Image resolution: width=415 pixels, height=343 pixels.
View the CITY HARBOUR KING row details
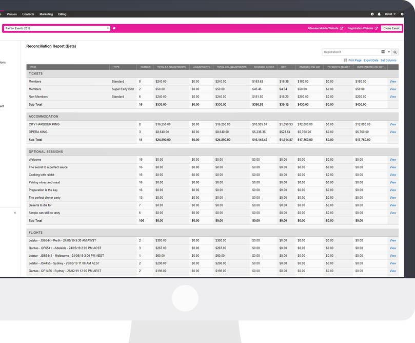pyautogui.click(x=392, y=124)
